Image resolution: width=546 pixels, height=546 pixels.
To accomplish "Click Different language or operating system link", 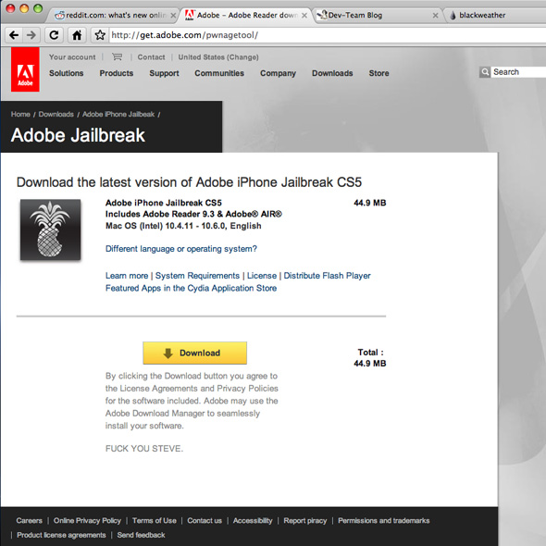I will (x=181, y=249).
